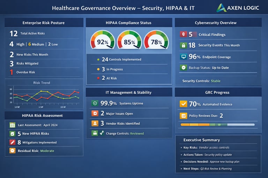Click the Risk Trend line chart
Image resolution: width=268 pixels, height=178 pixels.
pyautogui.click(x=46, y=97)
